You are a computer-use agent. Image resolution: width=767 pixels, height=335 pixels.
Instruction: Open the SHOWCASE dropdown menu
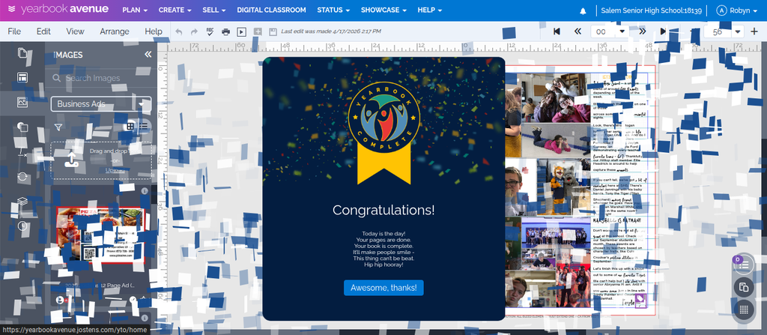point(383,10)
